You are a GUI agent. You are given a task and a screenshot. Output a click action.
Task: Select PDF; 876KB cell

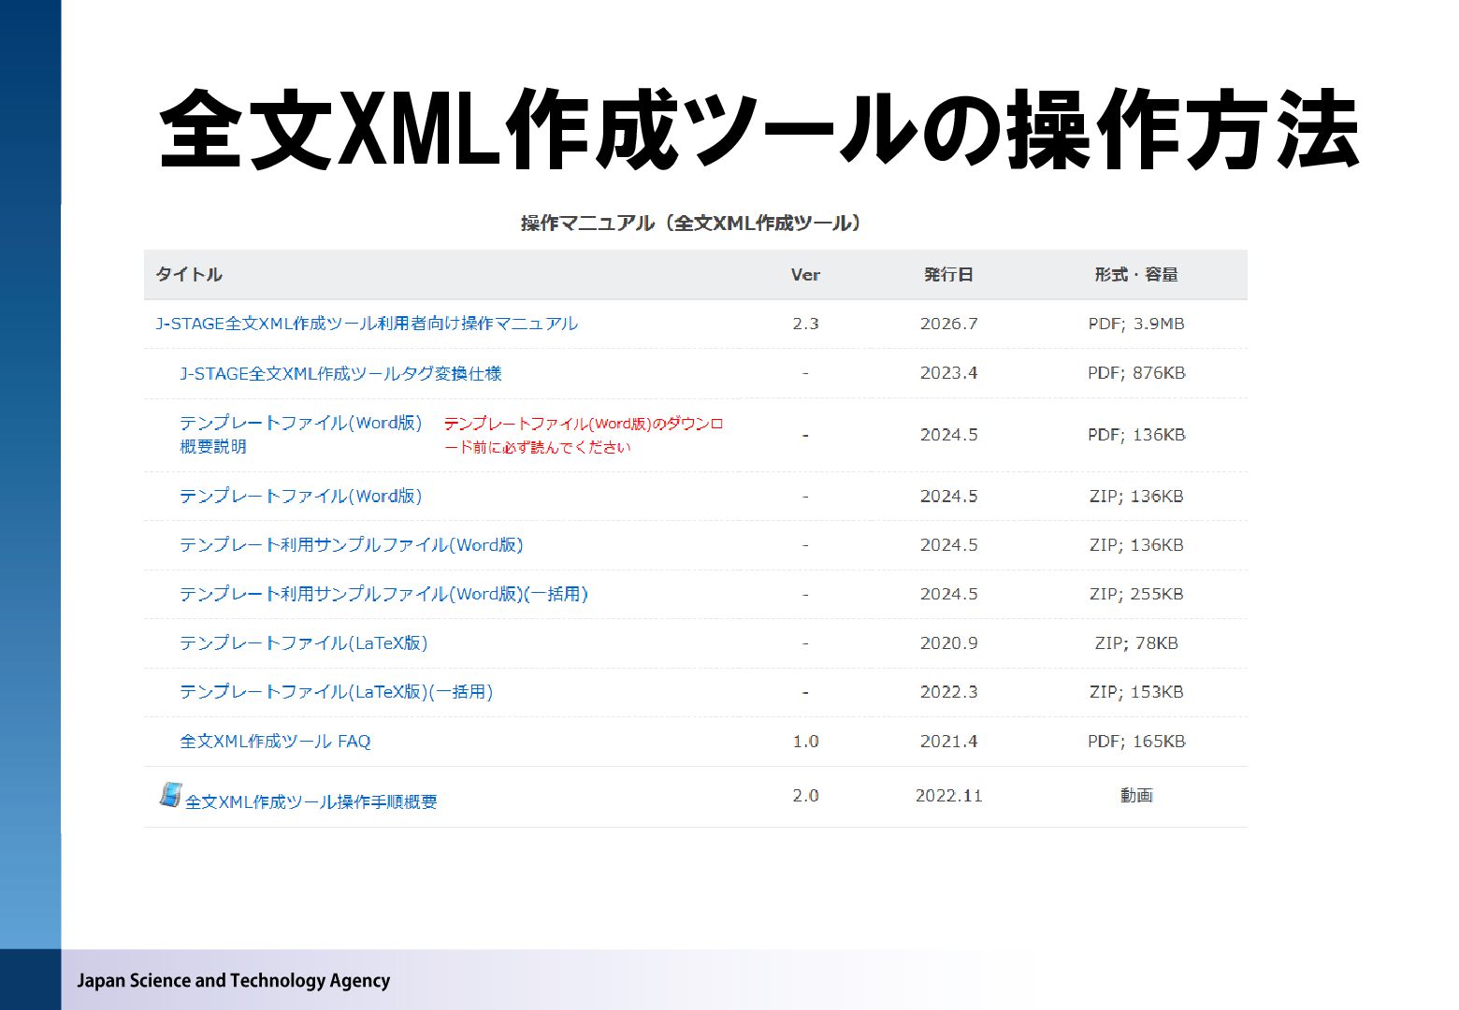click(1136, 373)
